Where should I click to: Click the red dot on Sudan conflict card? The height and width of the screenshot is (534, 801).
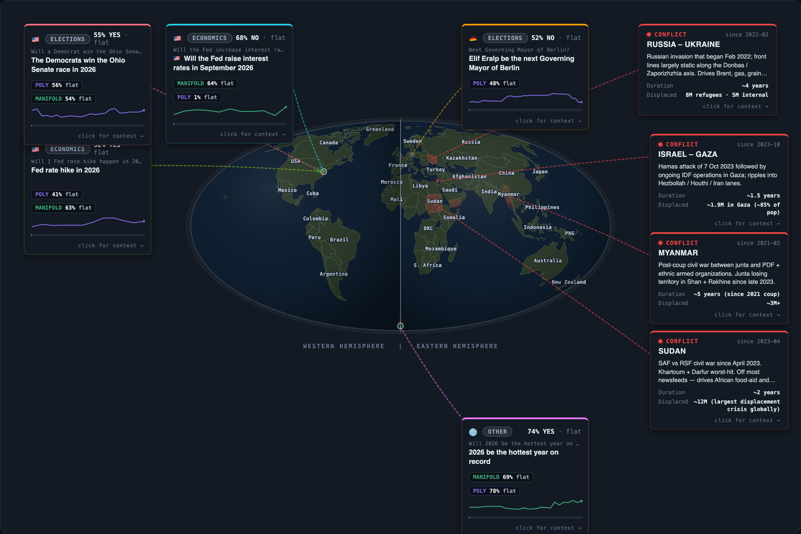point(660,341)
